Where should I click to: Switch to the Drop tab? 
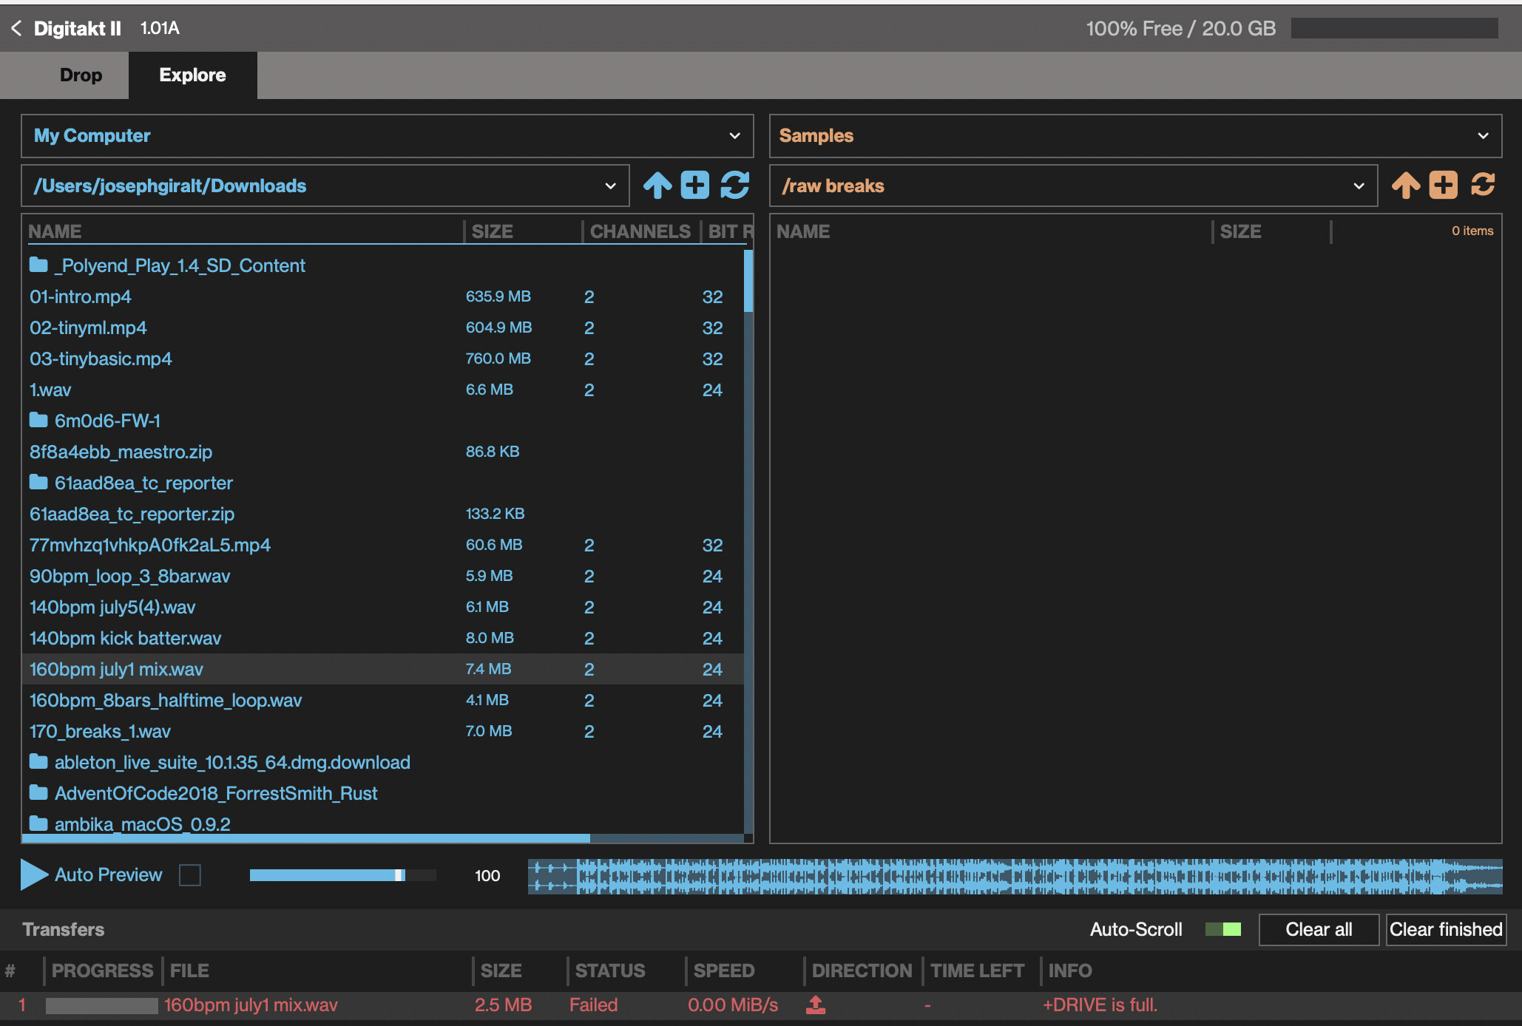click(81, 75)
